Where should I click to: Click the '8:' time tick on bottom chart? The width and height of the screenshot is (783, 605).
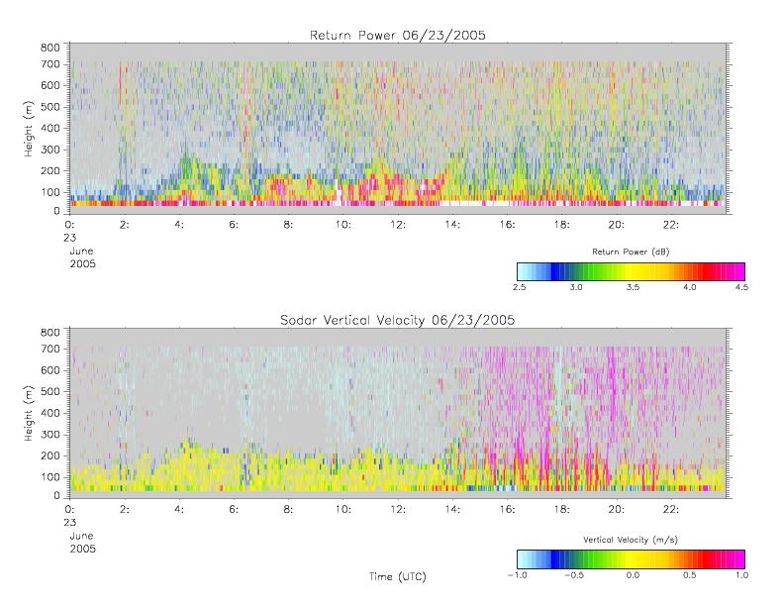pos(288,510)
